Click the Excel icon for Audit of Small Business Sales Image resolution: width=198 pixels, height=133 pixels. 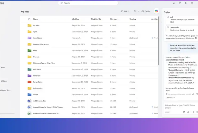(30, 113)
